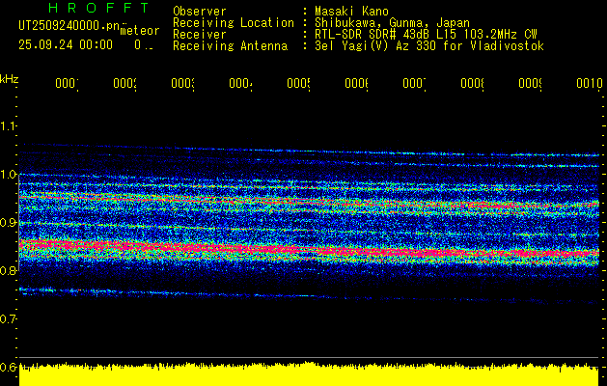The image size is (607, 386).
Task: Click the 0008 time marker
Action: [x=472, y=84]
